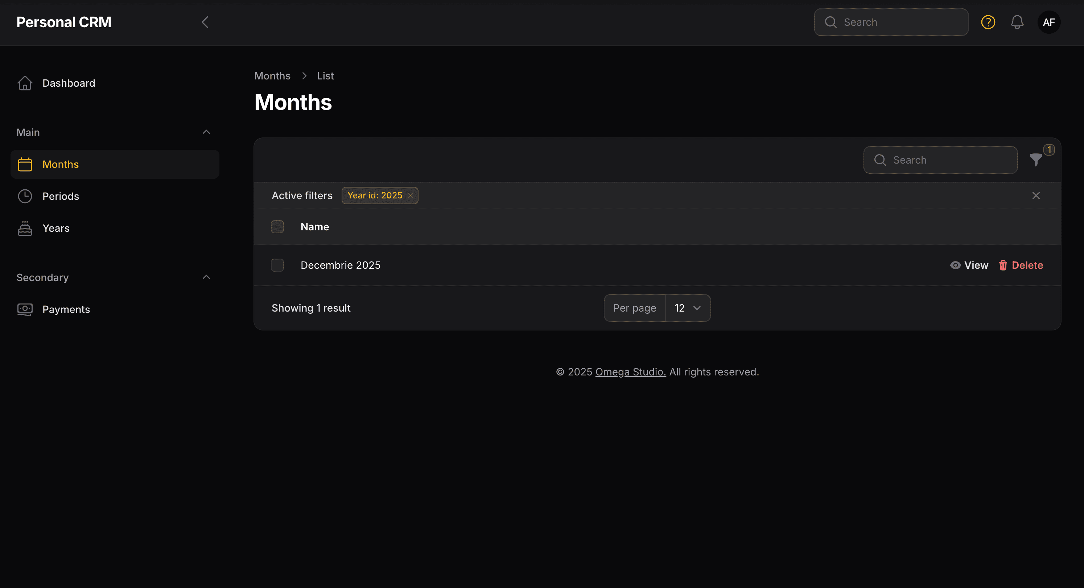
Task: Check the Decembrie 2025 row checkbox
Action: click(x=277, y=265)
